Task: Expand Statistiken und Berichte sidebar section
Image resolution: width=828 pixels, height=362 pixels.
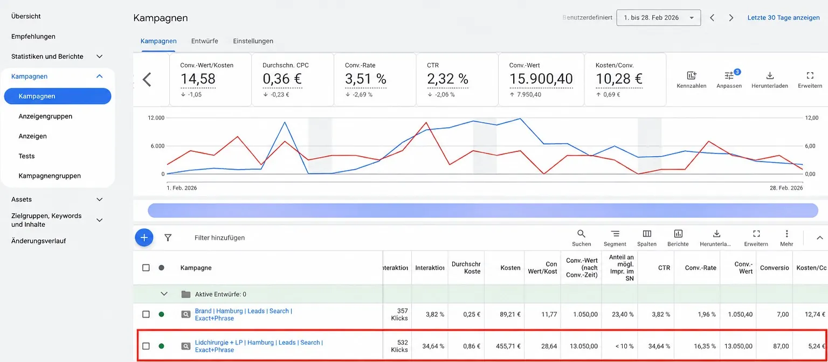Action: 99,57
